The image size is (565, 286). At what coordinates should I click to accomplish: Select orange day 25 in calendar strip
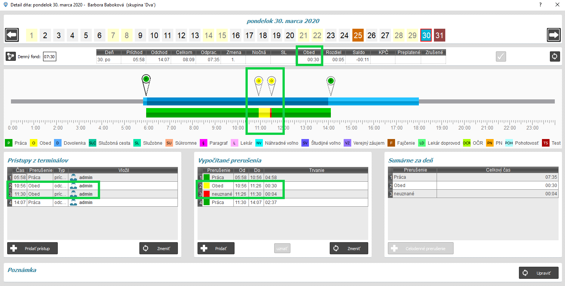point(358,36)
